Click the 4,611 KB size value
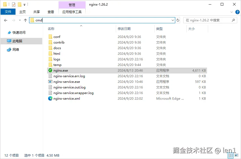This screenshot has width=241, height=159. tap(199, 71)
